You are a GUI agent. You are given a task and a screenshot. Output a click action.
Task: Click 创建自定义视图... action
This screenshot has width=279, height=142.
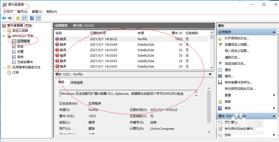click(x=237, y=45)
